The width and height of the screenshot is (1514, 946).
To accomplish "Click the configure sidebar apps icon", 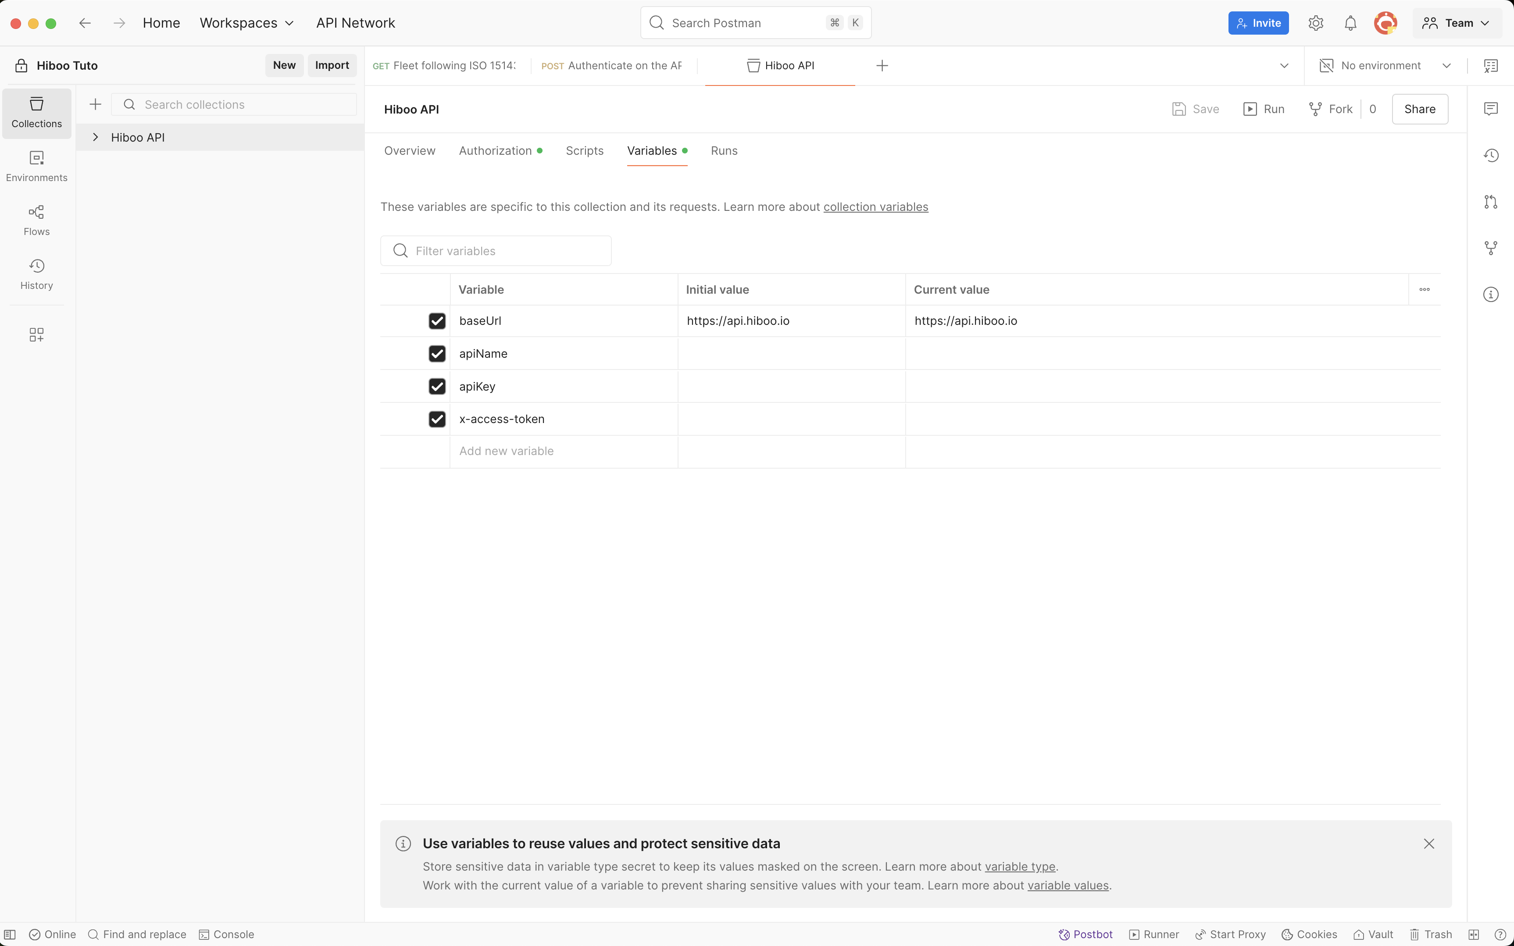I will pyautogui.click(x=36, y=335).
